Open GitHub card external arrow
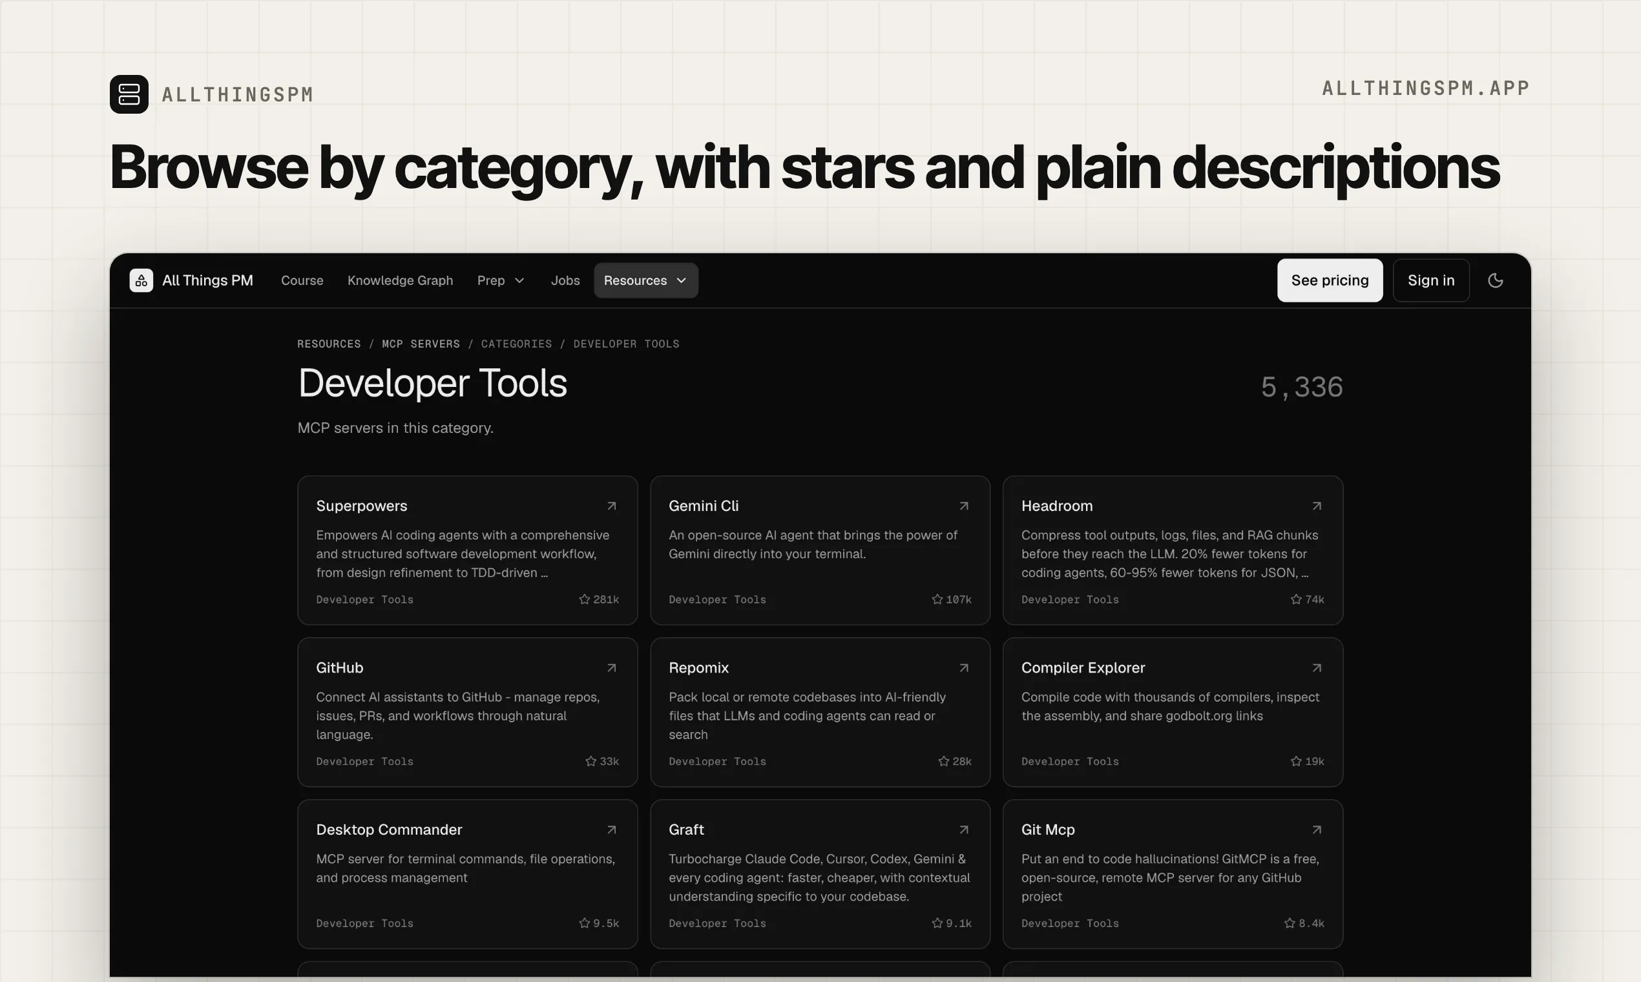Viewport: 1641px width, 982px height. pos(611,669)
